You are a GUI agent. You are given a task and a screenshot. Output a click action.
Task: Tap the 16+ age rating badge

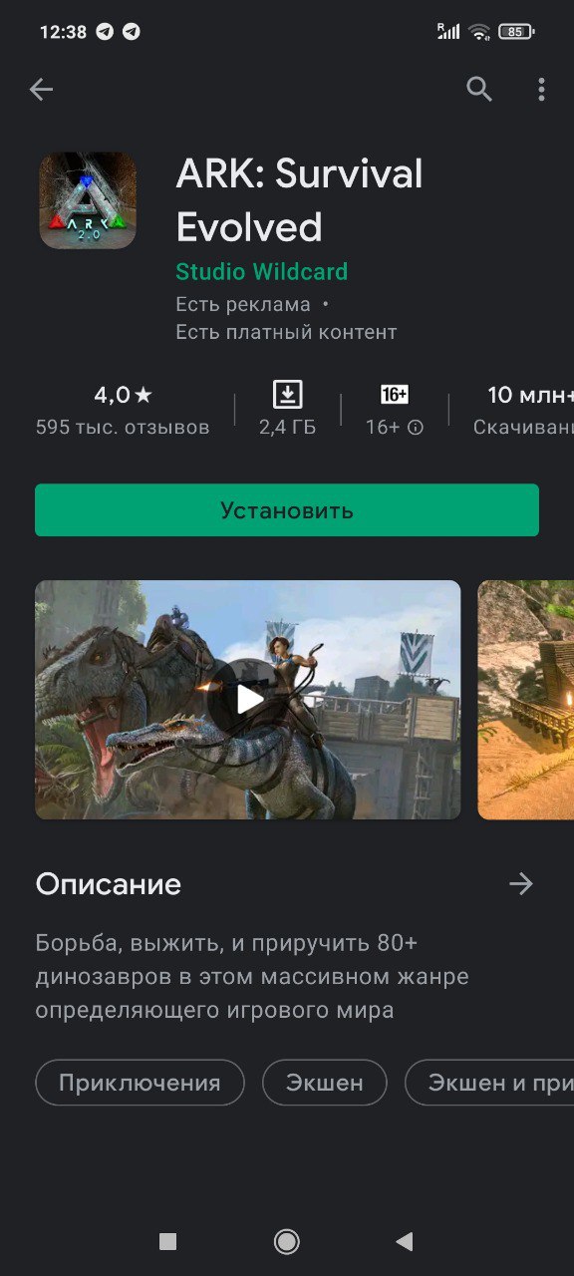pyautogui.click(x=395, y=395)
